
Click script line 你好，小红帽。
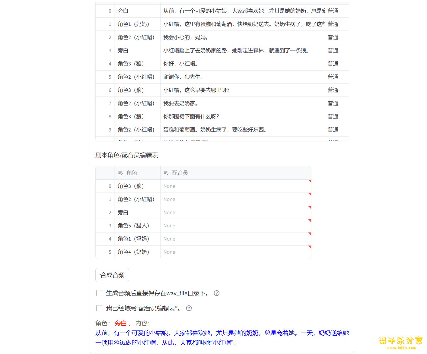pyautogui.click(x=242, y=64)
